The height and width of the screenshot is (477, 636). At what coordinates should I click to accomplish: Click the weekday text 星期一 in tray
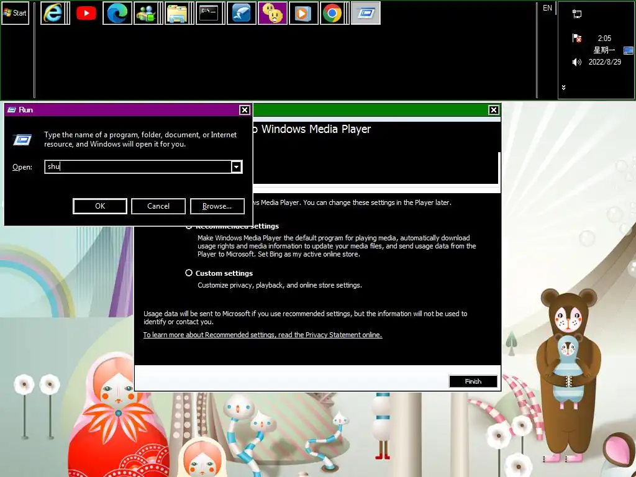[604, 50]
